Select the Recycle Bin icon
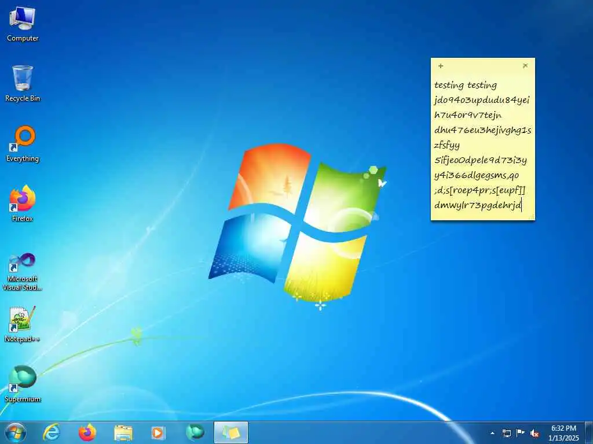The height and width of the screenshot is (444, 593). click(x=23, y=83)
